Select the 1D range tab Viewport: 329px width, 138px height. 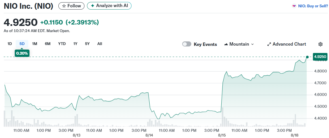(10, 44)
